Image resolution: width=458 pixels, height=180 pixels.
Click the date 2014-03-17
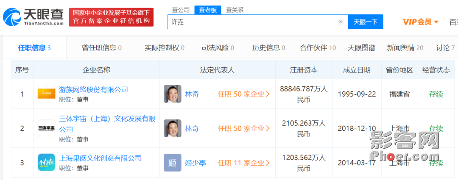(x=357, y=163)
